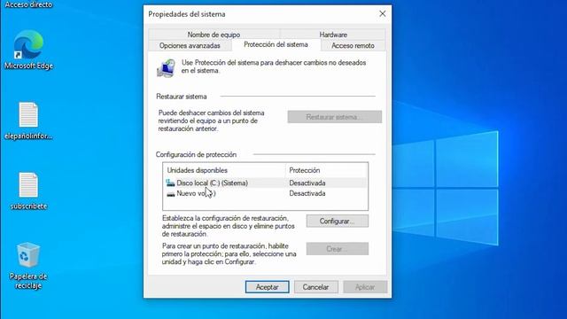Click the Configurar button
Viewport: 567px width, 319px height.
[338, 221]
